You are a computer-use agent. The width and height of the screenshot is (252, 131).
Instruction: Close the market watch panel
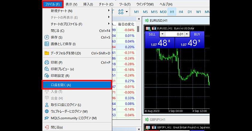tap(139, 19)
